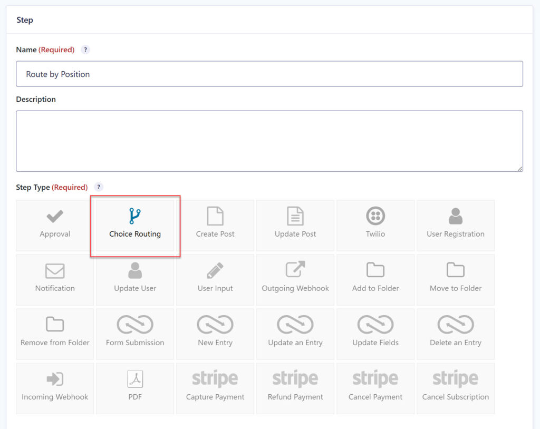
Task: Pick the PDF step type
Action: 135,388
